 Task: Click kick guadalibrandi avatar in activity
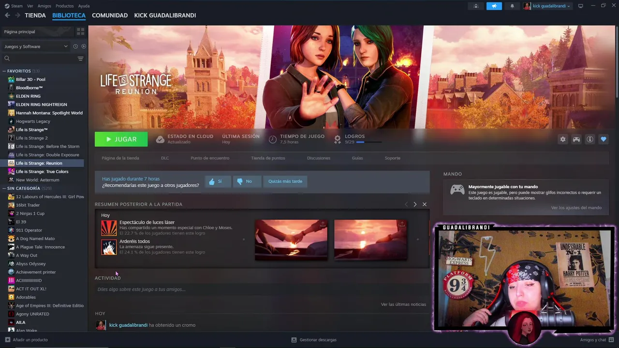(101, 325)
